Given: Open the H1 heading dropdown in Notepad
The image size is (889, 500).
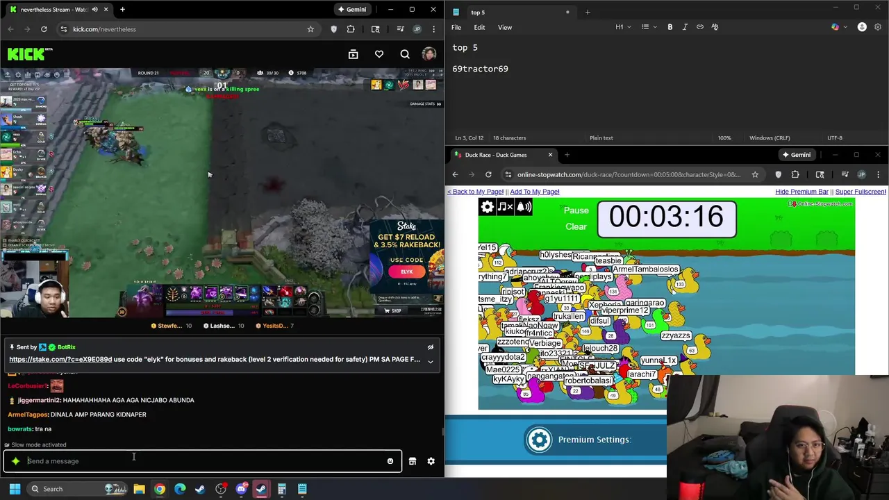Looking at the screenshot, I should (623, 27).
